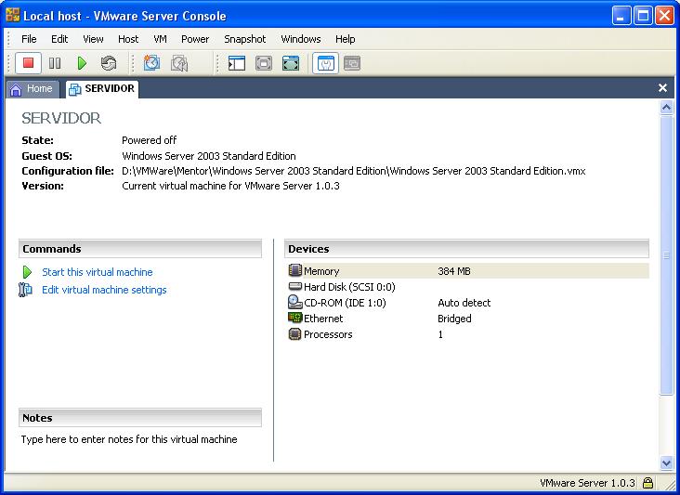Viewport: 680px width, 495px height.
Task: Toggle the Quick Switch toolbar icon
Action: point(291,63)
